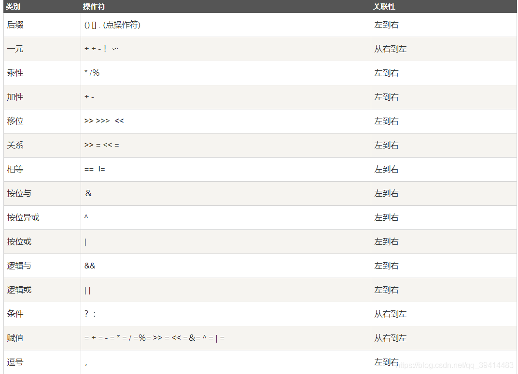Screen dimensions: 518x374
Task: Click the 操作符 column header
Action: point(94,7)
